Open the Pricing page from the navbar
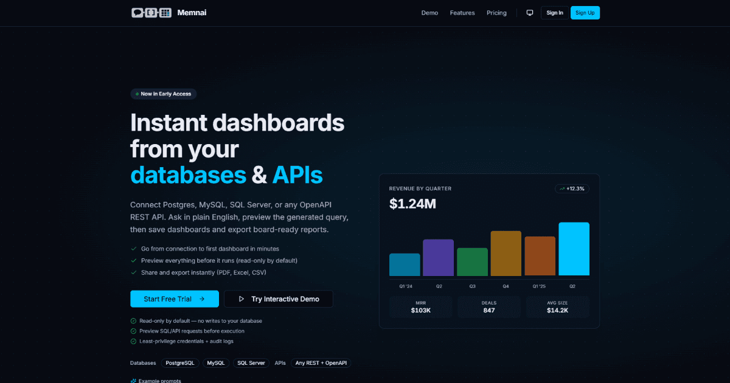 click(x=496, y=12)
